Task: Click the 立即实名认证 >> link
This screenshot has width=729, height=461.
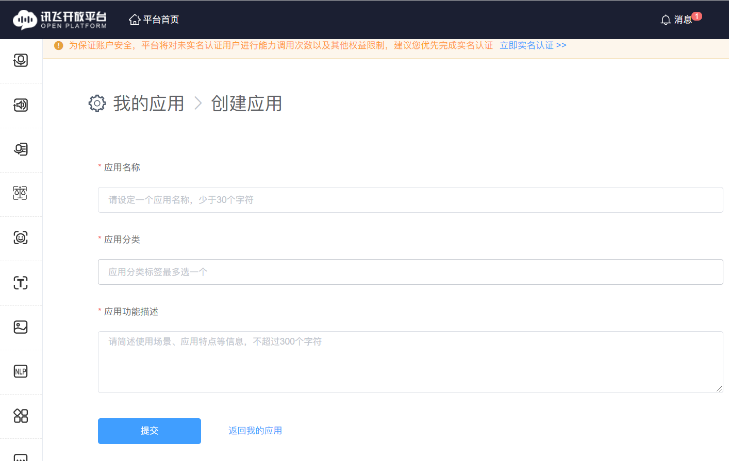Action: pyautogui.click(x=533, y=45)
